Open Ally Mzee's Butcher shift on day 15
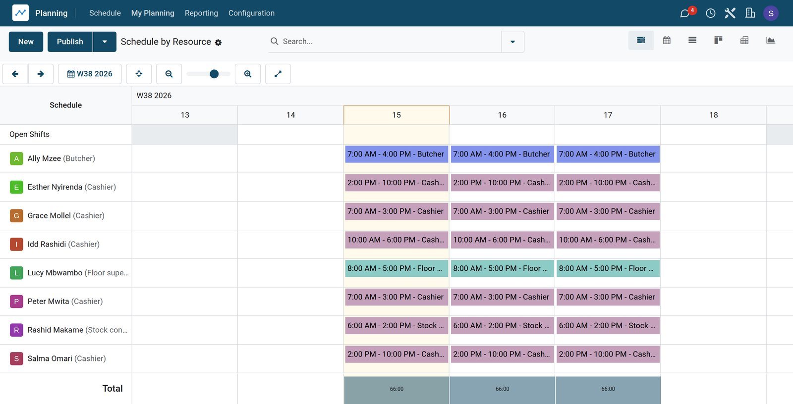793x404 pixels. point(396,154)
